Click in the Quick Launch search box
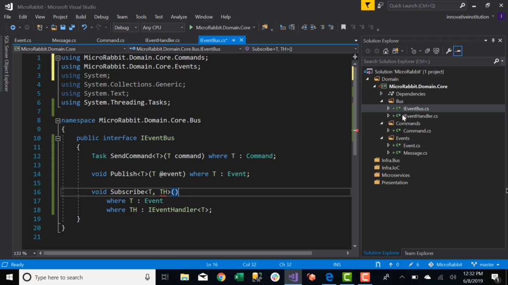Screen dimensions: 508x285 coord(423,5)
